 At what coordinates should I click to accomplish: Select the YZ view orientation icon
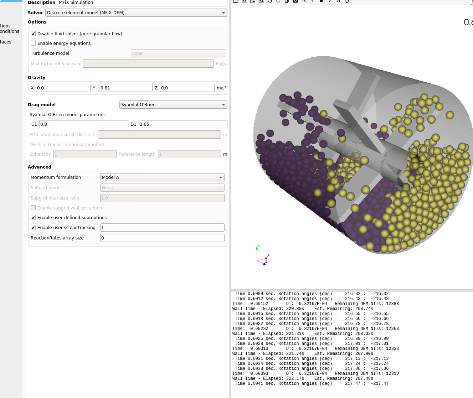point(253,1)
